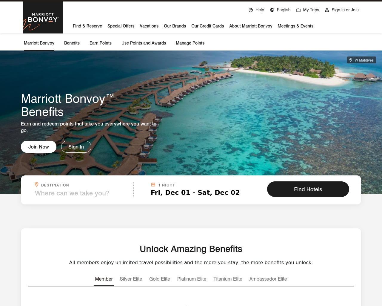Screen dimensions: 382x306
Task: Click the Find Hotels button
Action: (x=308, y=189)
